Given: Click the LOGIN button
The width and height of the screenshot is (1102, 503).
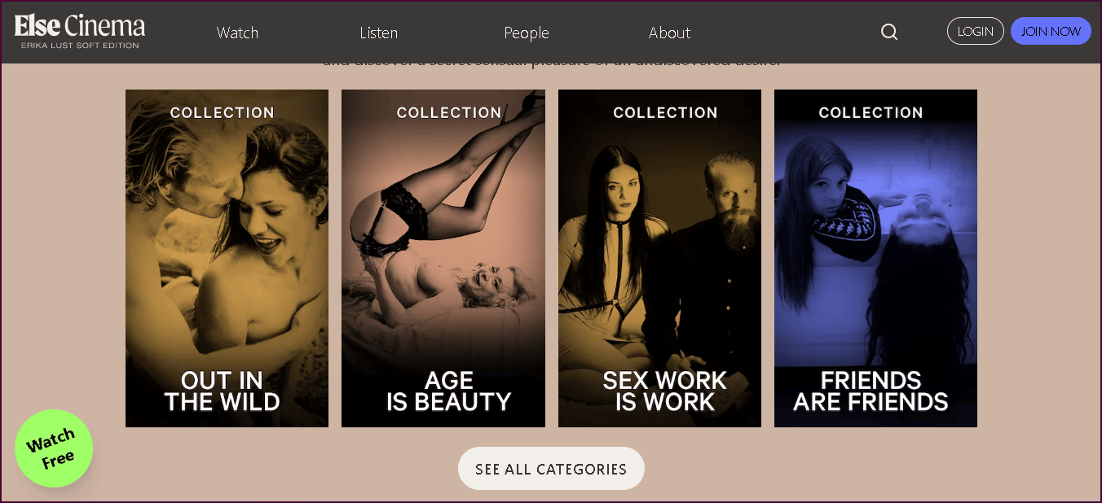Looking at the screenshot, I should click(975, 31).
